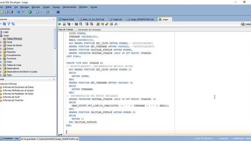Click the Connections panel vertical scrollbar
This screenshot has width=251, height=141.
[55, 39]
